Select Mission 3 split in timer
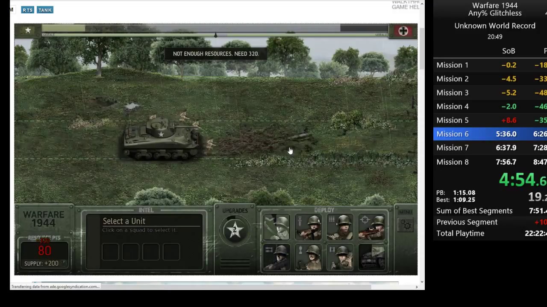Screen dimensions: 547x307 point(490,93)
